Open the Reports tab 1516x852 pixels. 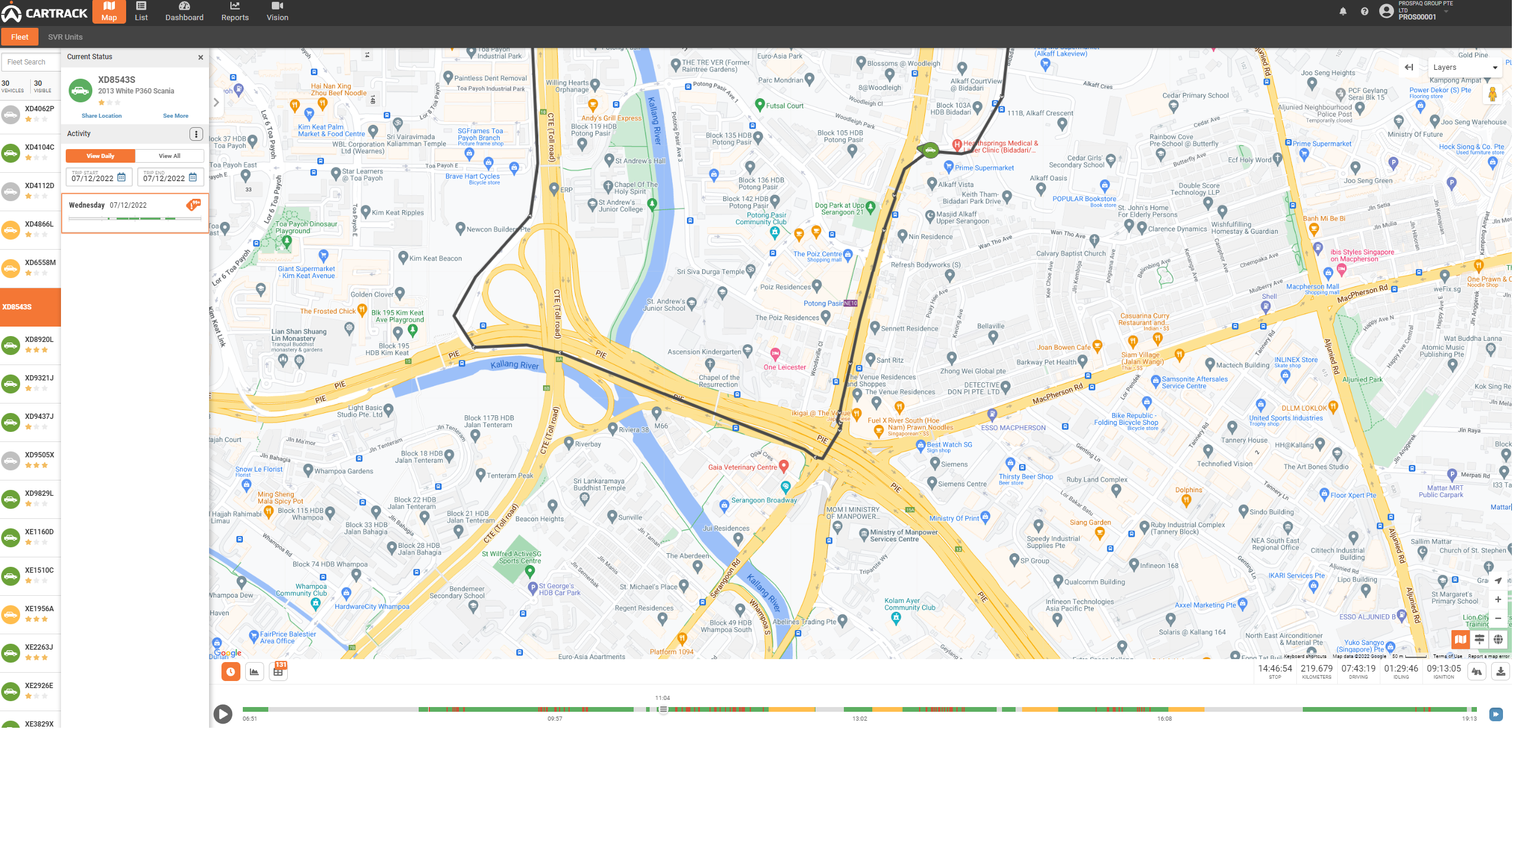tap(235, 11)
